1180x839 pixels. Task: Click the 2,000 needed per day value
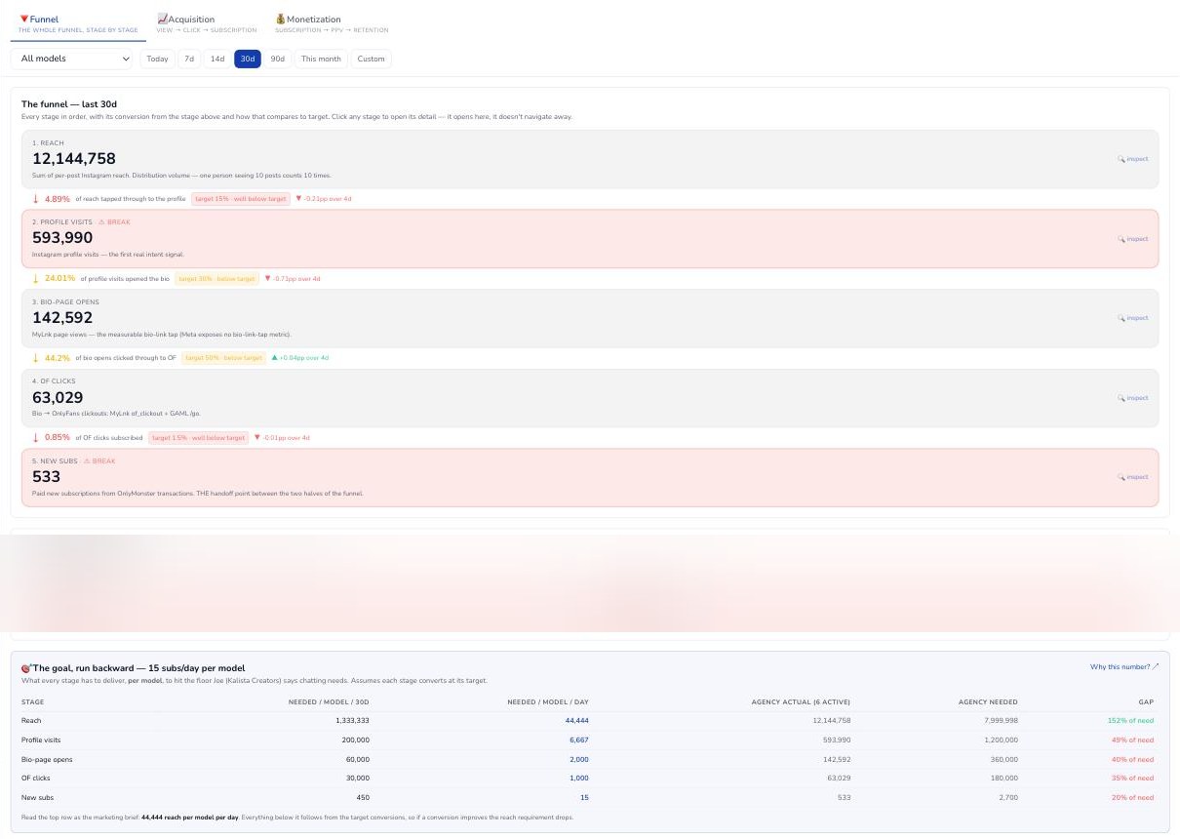578,759
